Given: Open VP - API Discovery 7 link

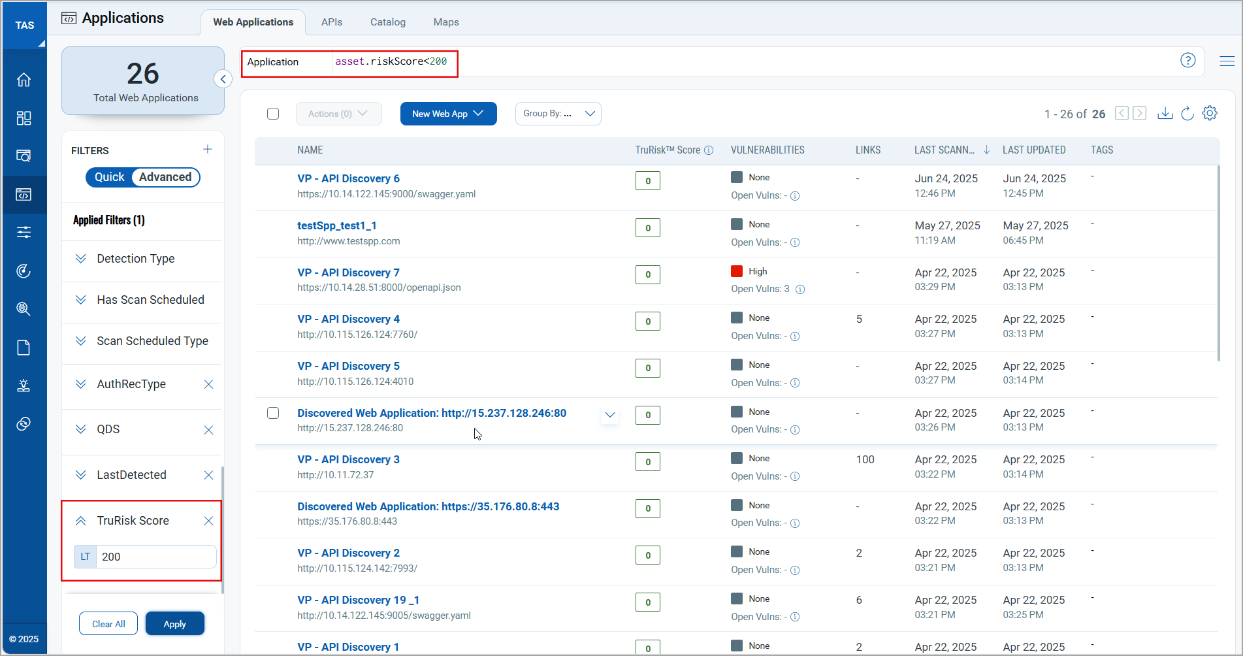Looking at the screenshot, I should [x=348, y=272].
